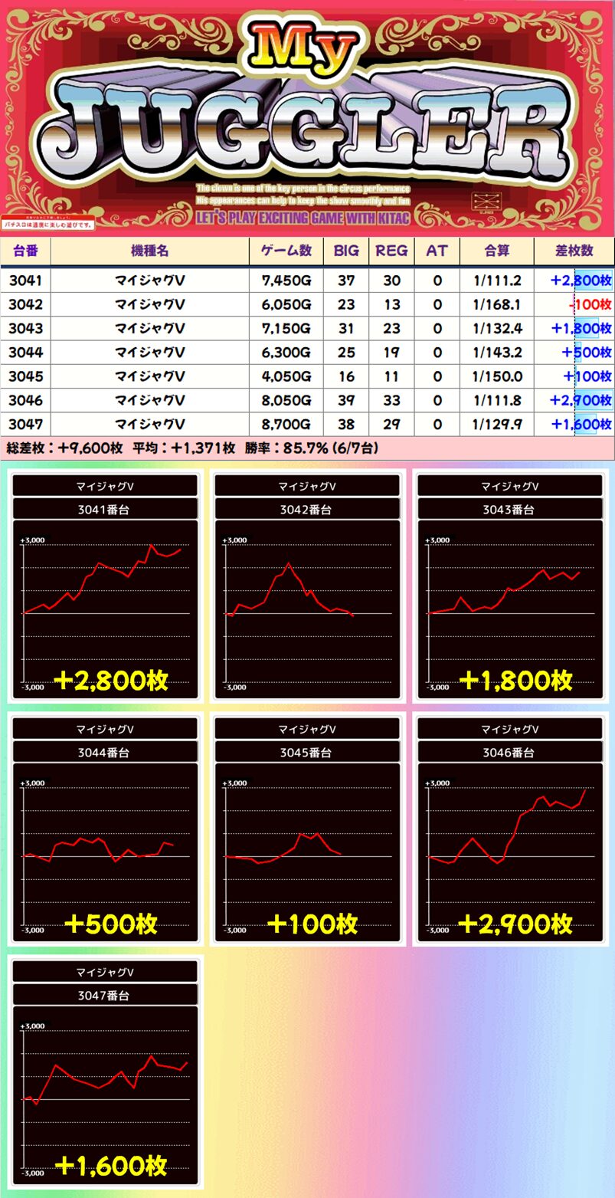
Task: Click machine number 3045 in table
Action: point(25,376)
